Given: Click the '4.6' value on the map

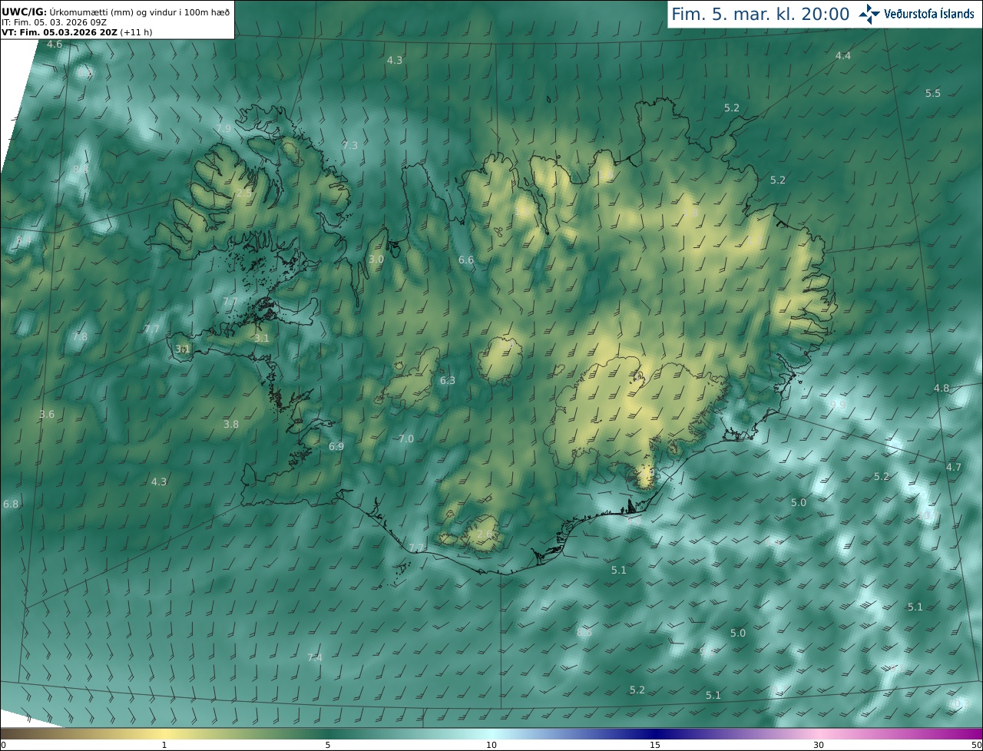Looking at the screenshot, I should [55, 45].
